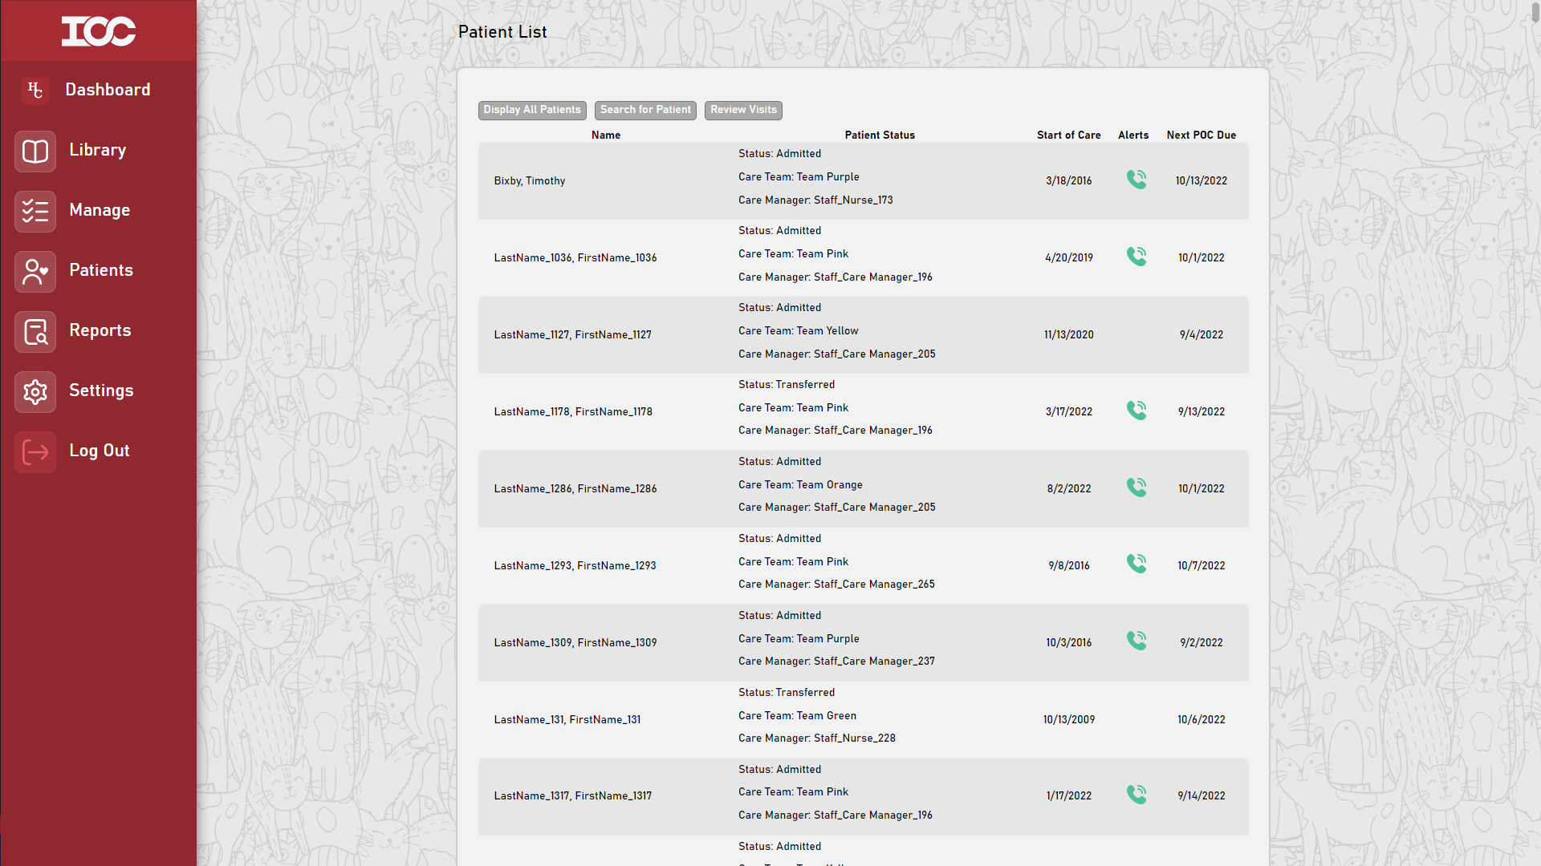The image size is (1541, 866).
Task: Click the alert phone icon for LastName_1036
Action: (1136, 256)
